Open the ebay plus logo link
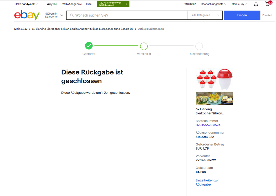This screenshot has width=276, height=196. pyautogui.click(x=52, y=4)
